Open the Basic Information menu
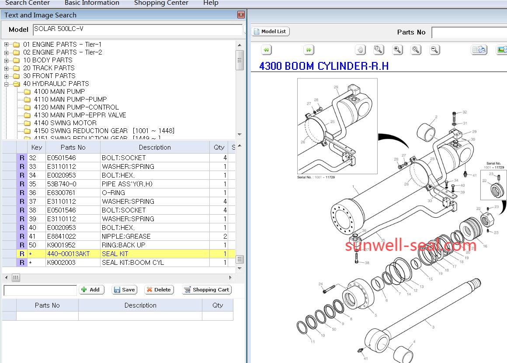Viewport: 507px width, 363px height. click(x=92, y=3)
